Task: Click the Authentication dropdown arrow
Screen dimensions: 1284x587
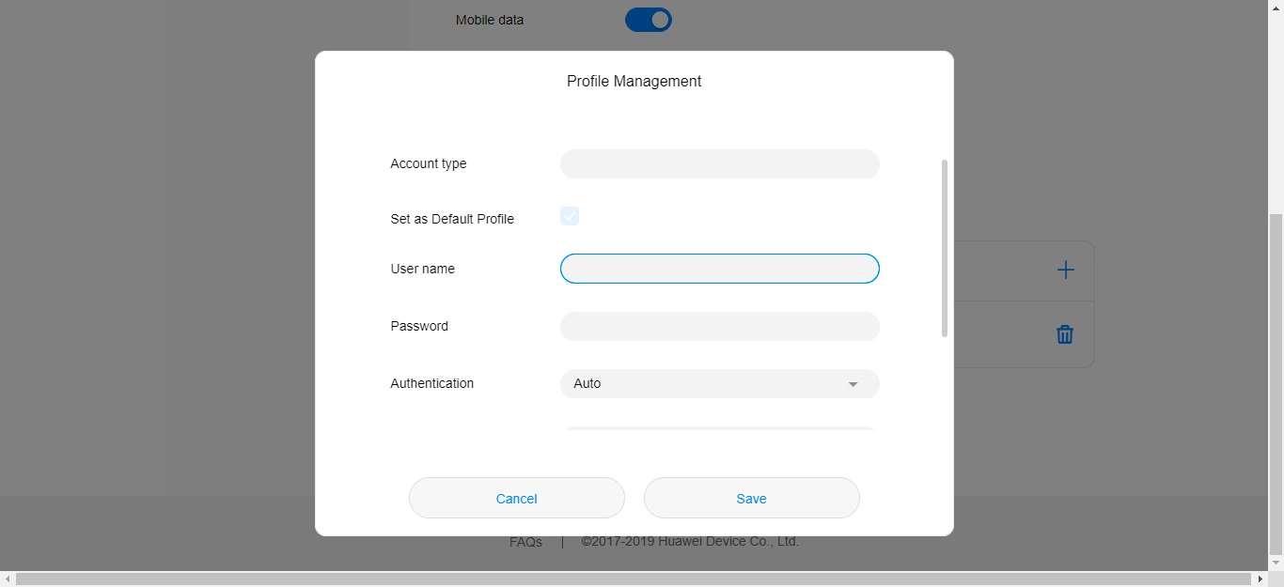Action: [853, 384]
